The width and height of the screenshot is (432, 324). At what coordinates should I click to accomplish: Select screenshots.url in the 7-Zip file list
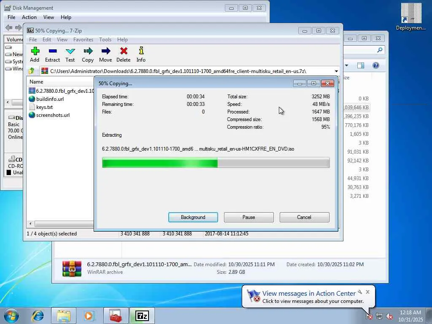click(x=53, y=115)
